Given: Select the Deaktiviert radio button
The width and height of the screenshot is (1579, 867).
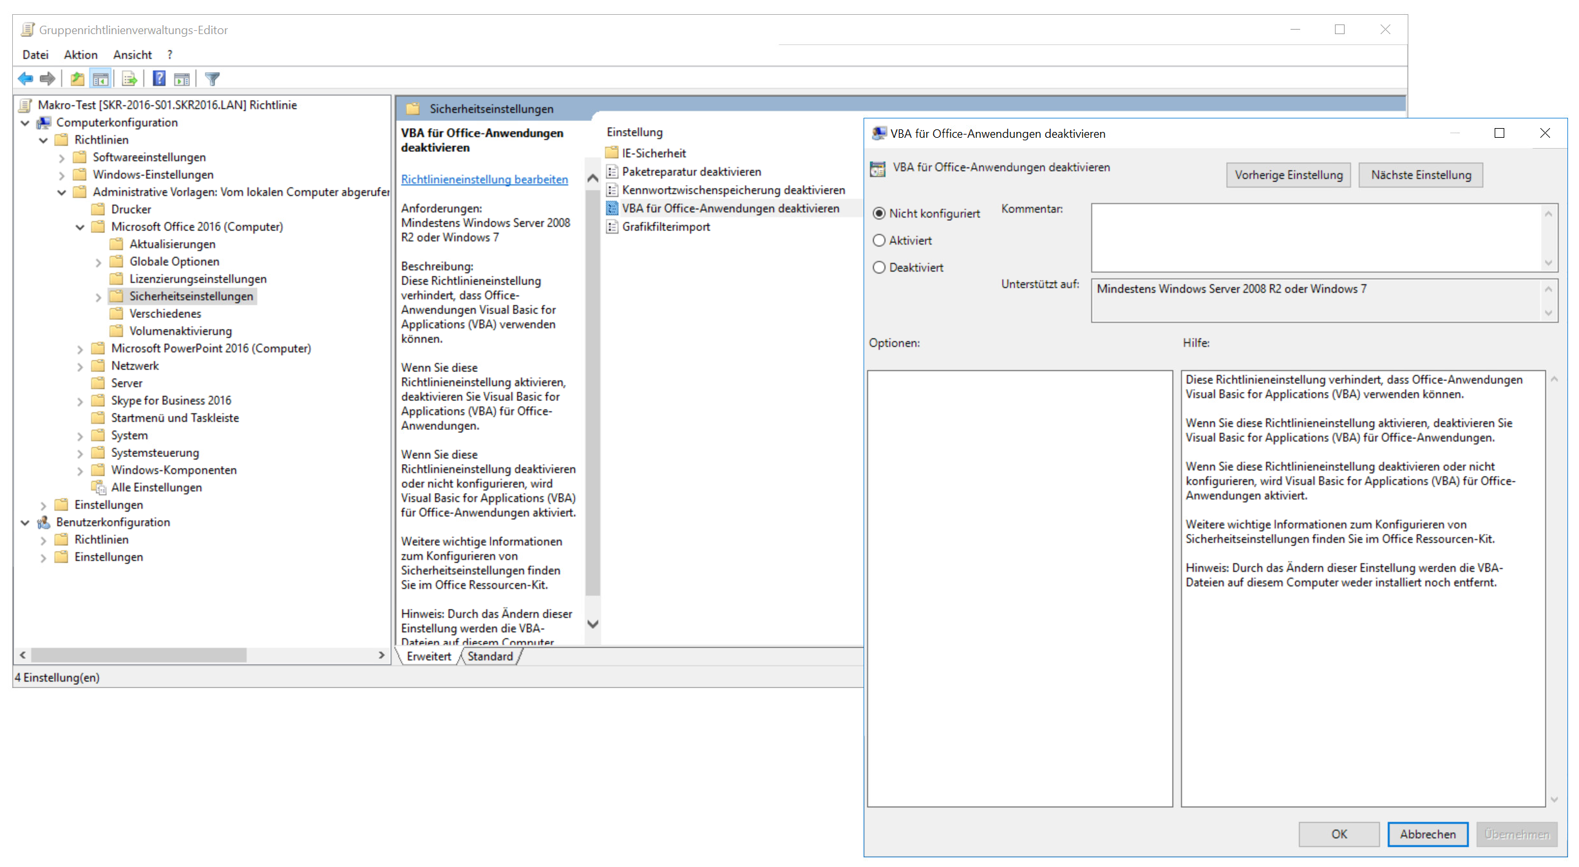Looking at the screenshot, I should tap(879, 267).
